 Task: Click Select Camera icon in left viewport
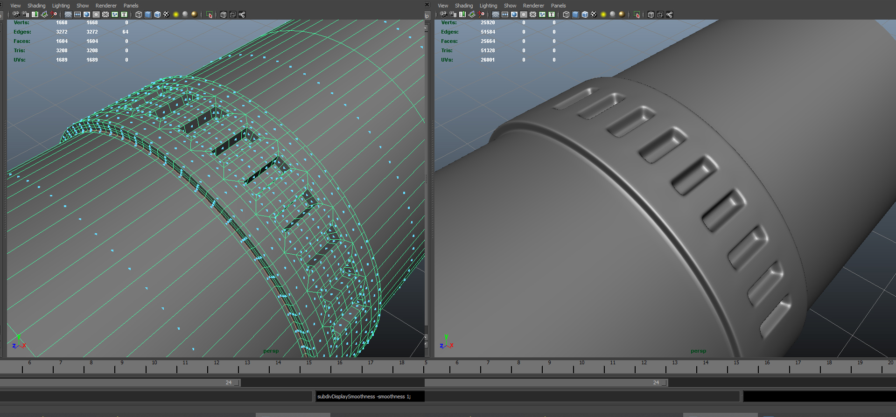pyautogui.click(x=16, y=14)
